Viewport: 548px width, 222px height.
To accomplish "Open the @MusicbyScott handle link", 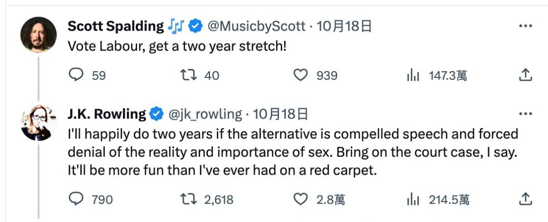I will click(257, 26).
